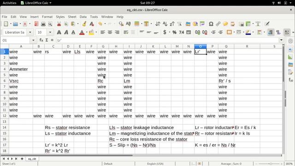Insert image icon in toolbar
The width and height of the screenshot is (295, 166).
[x=188, y=24]
